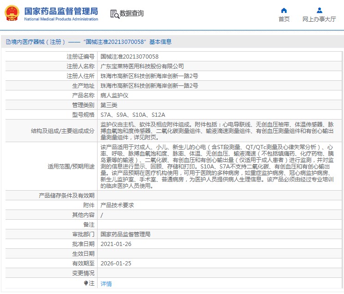This screenshot has width=344, height=294.
Task: Open 首页 link text
Action: click(284, 19)
